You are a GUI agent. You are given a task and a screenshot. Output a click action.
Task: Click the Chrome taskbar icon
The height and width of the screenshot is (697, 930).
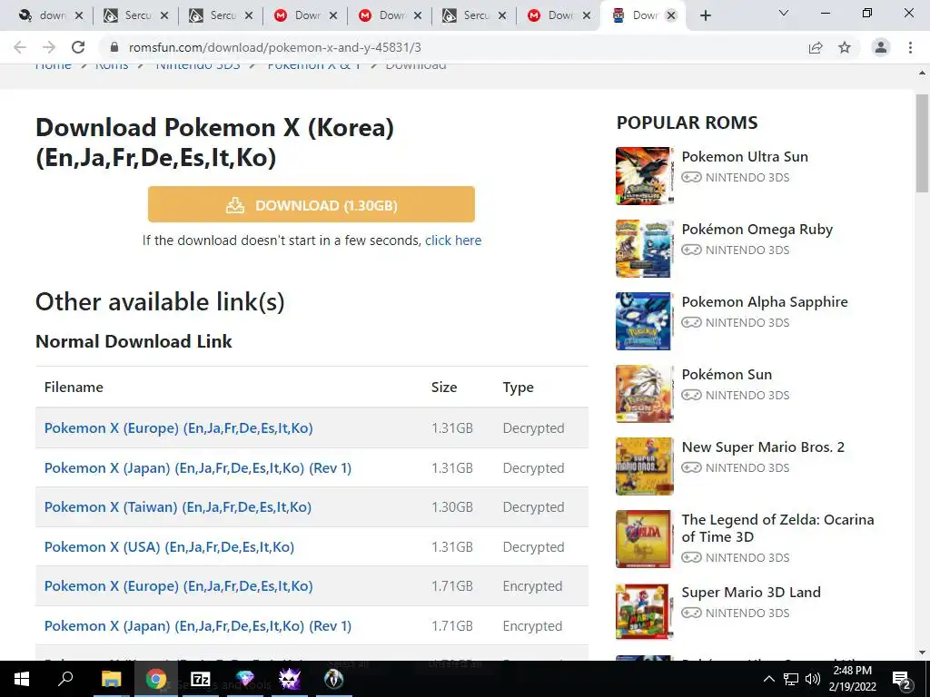156,679
